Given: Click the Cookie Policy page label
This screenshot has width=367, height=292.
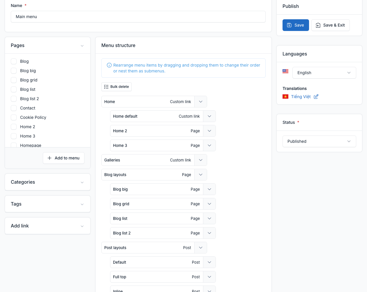Looking at the screenshot, I should (33, 117).
